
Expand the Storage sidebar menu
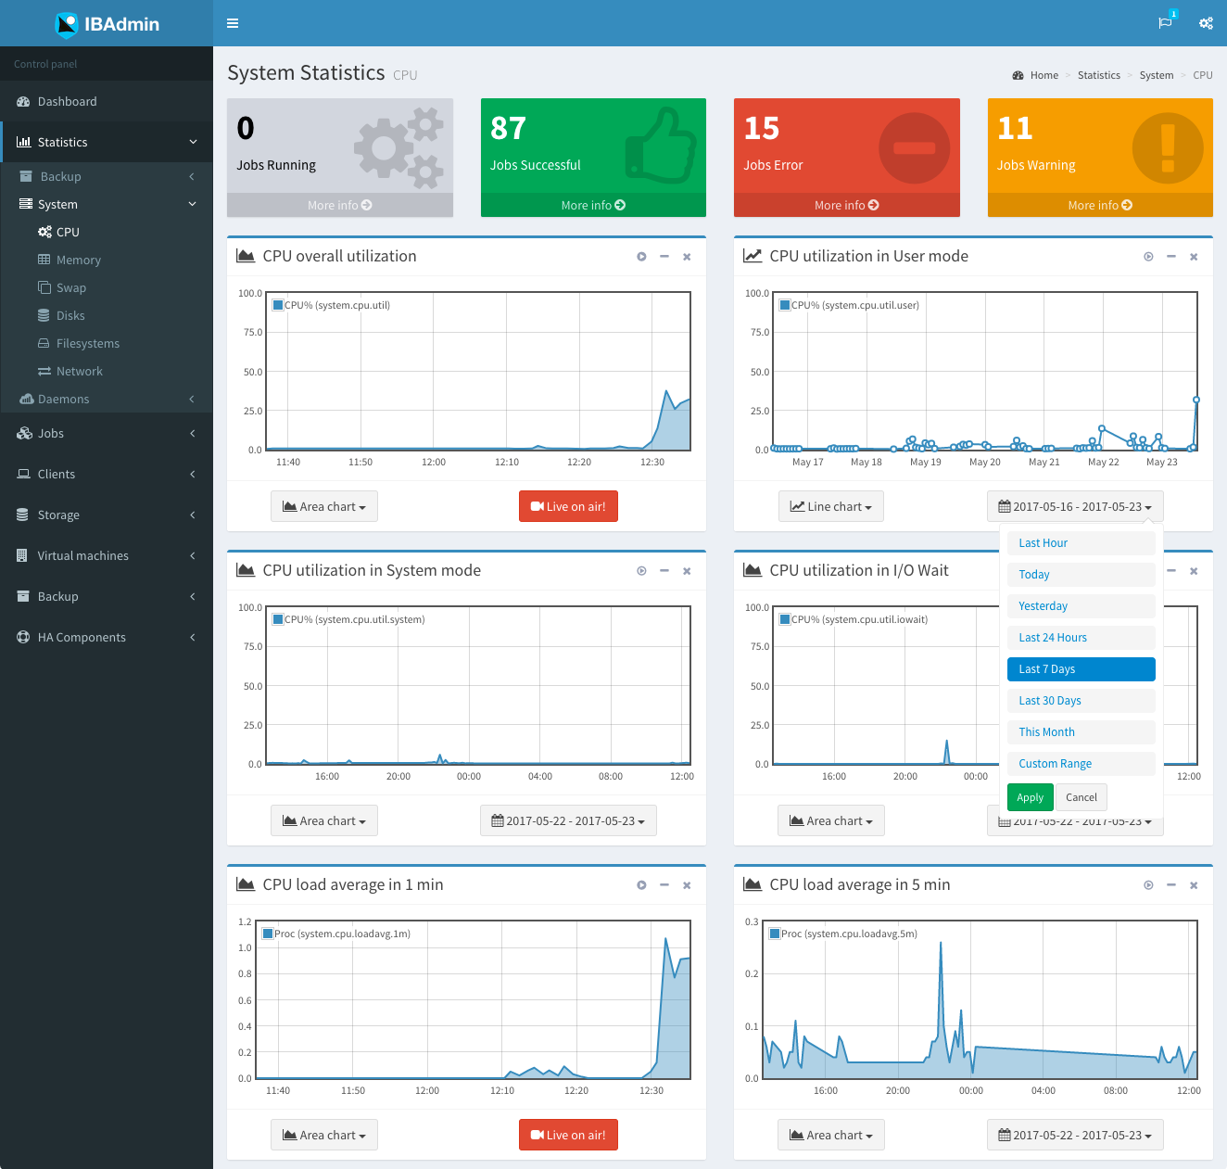[x=107, y=515]
